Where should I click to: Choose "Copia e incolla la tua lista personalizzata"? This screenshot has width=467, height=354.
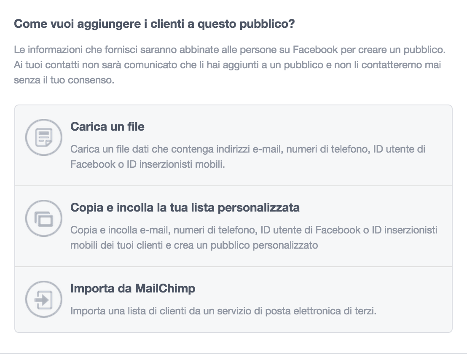pyautogui.click(x=185, y=208)
